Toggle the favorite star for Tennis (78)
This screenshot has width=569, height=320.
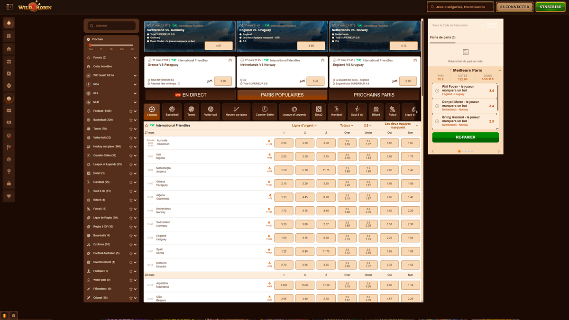130,128
